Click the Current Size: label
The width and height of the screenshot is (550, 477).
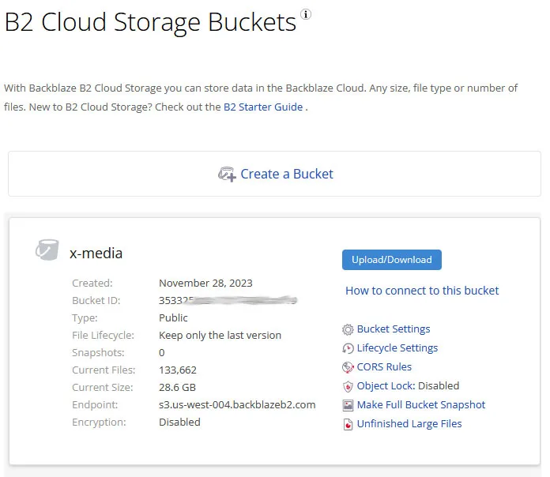(x=103, y=388)
